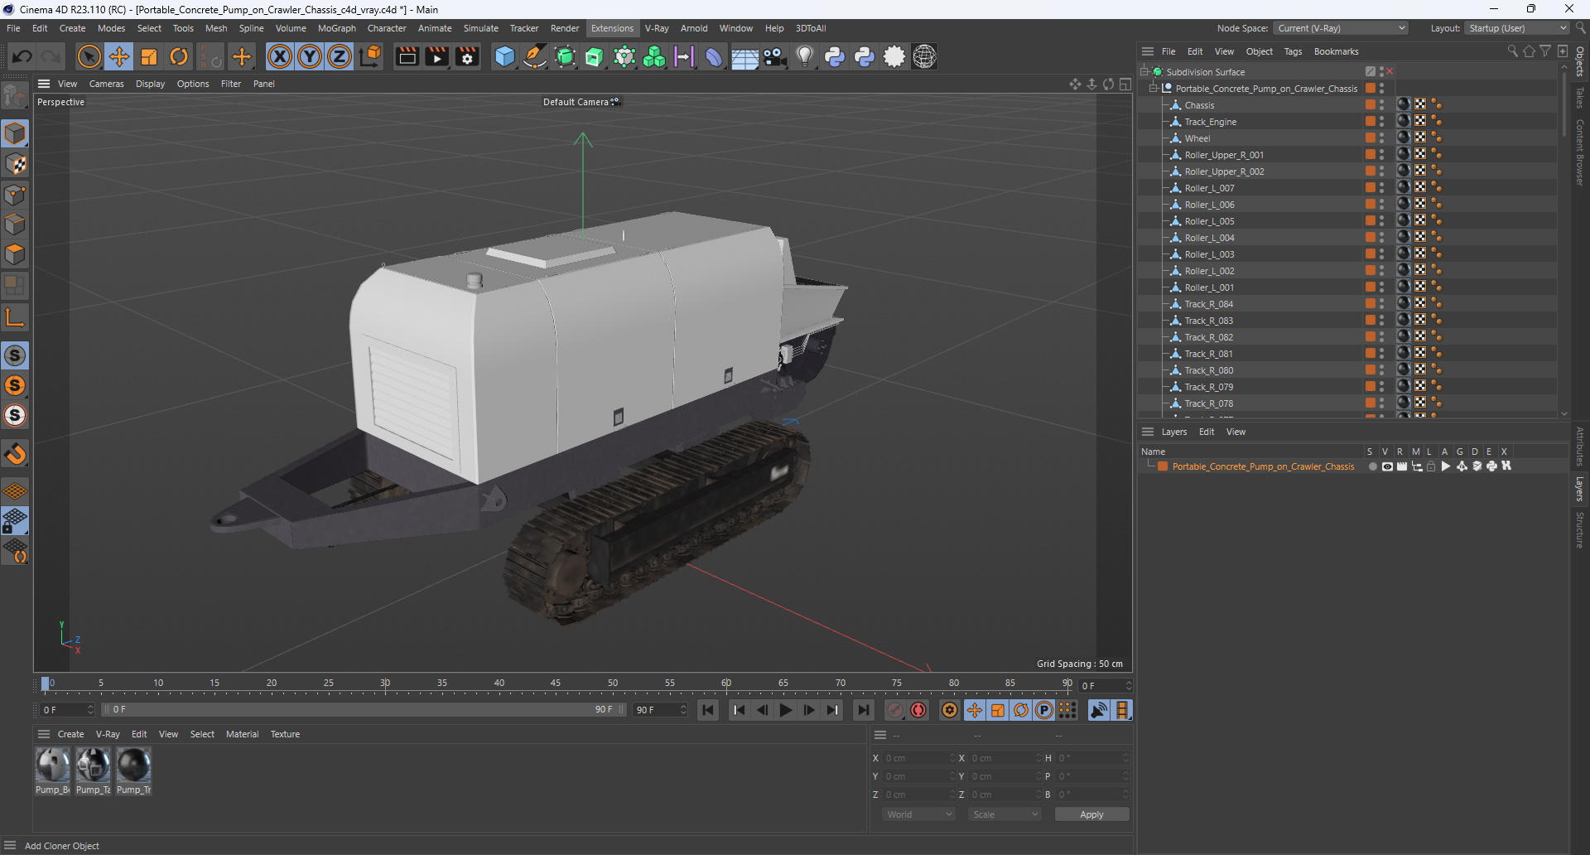This screenshot has width=1590, height=855.
Task: Click the Undo arrow icon
Action: [22, 56]
